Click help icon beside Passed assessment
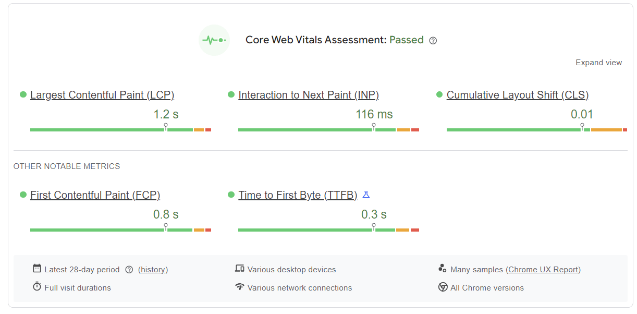 433,41
